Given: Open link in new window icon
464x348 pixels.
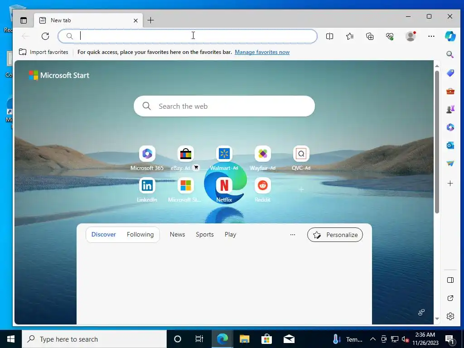Looking at the screenshot, I should 450,298.
